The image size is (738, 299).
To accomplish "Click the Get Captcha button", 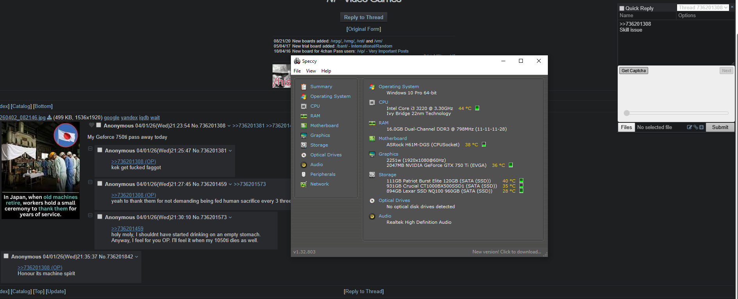I will point(633,71).
